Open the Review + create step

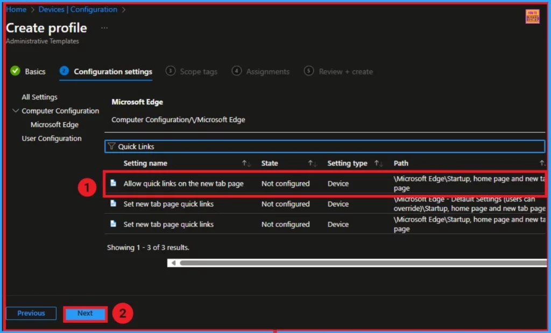(338, 72)
